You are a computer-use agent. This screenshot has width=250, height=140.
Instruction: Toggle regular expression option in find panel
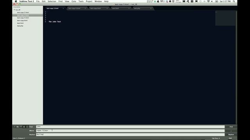[14, 127]
